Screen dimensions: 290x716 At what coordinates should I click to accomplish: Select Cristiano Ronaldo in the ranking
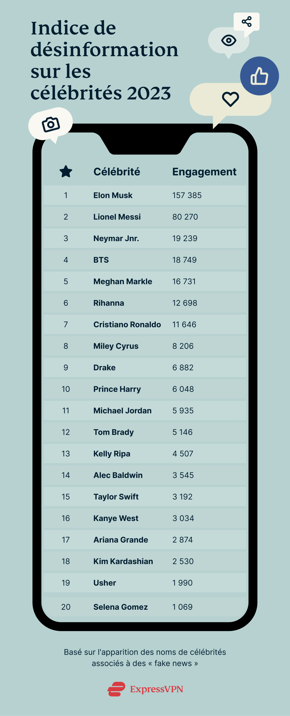pos(127,324)
